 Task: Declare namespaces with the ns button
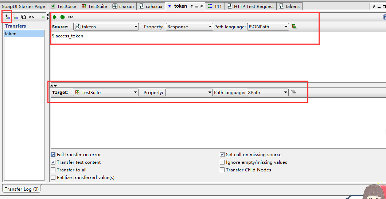(70, 17)
